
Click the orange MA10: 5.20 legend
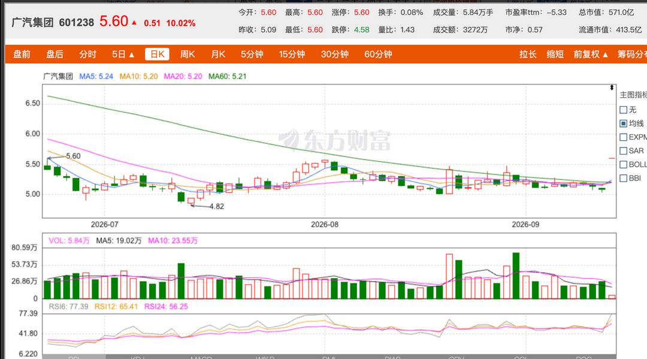pyautogui.click(x=138, y=76)
